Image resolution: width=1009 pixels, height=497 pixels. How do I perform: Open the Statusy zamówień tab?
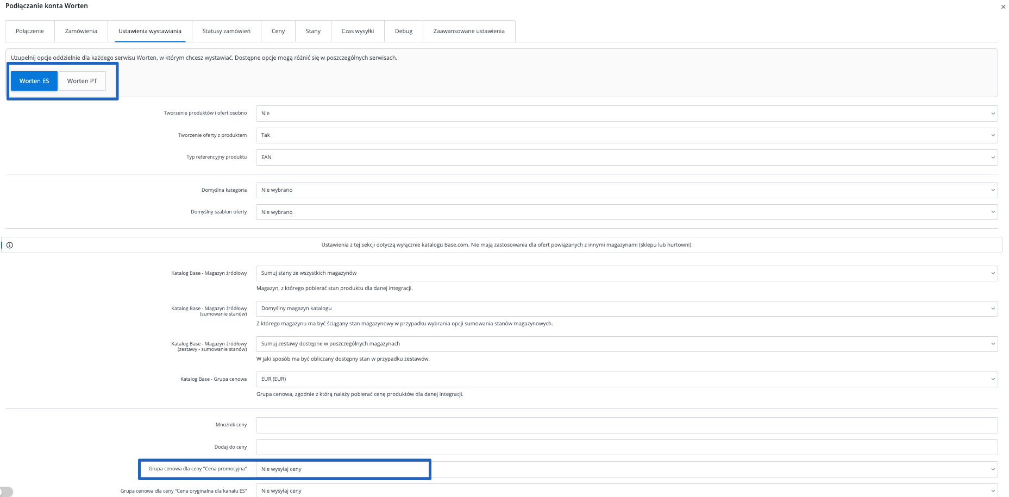(x=226, y=32)
